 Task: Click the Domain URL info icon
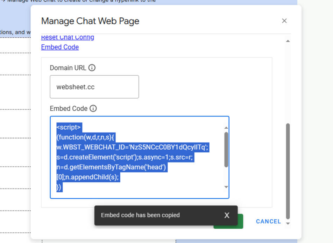pos(92,68)
